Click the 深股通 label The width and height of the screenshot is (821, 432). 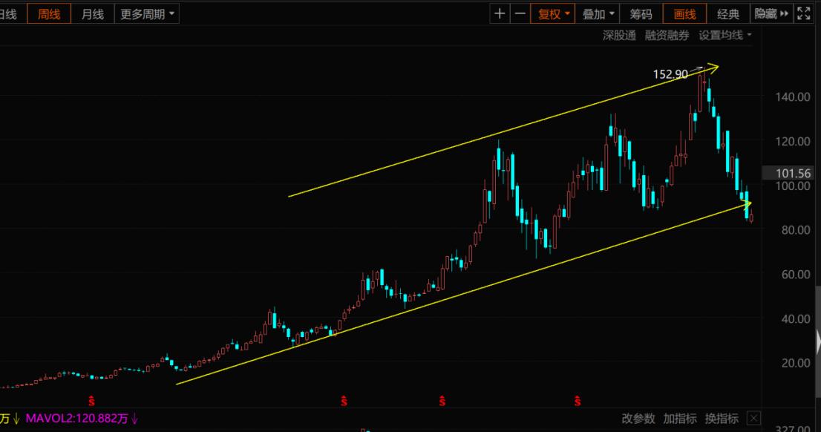pyautogui.click(x=619, y=36)
